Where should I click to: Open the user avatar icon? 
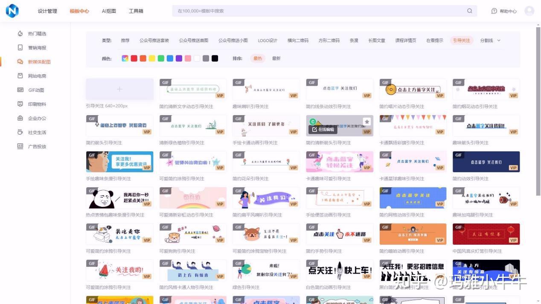[529, 11]
